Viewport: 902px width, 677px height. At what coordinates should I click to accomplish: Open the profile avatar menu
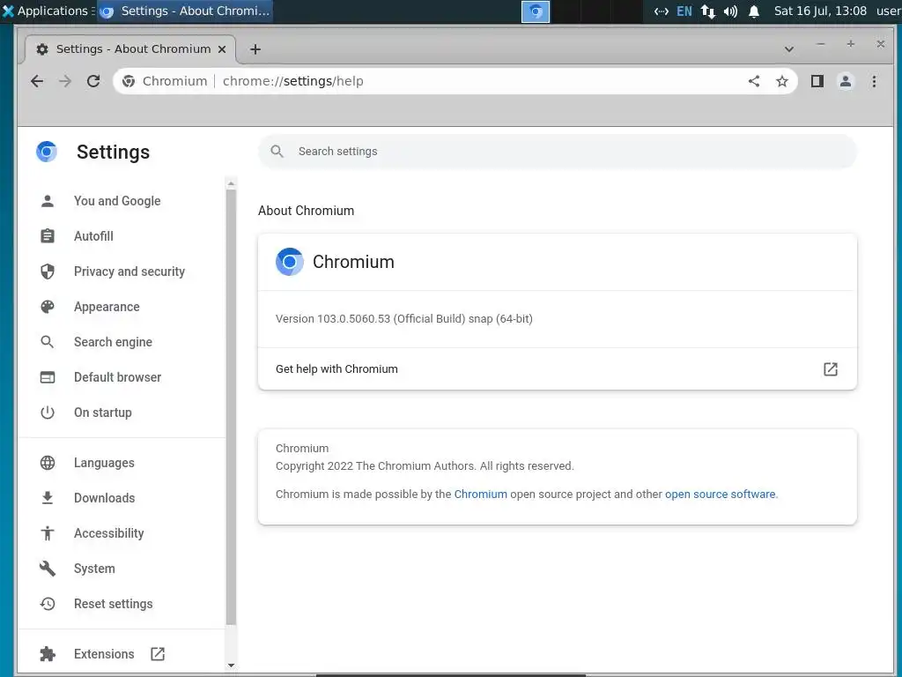point(845,81)
